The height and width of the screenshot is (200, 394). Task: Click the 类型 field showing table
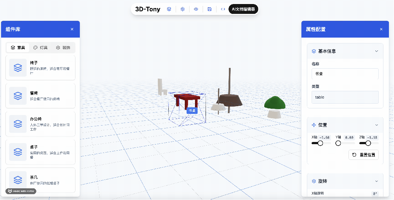345,97
